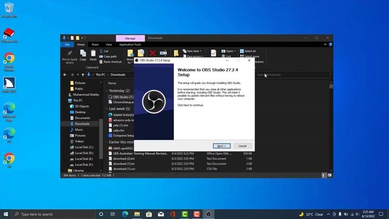Click the Properties icon in ribbon

pyautogui.click(x=213, y=53)
